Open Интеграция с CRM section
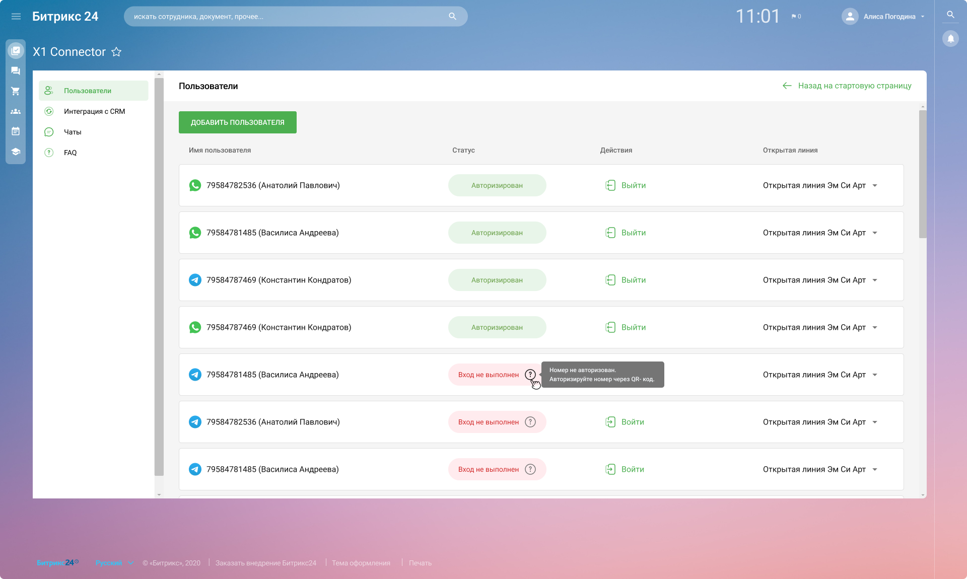This screenshot has width=967, height=579. point(94,111)
